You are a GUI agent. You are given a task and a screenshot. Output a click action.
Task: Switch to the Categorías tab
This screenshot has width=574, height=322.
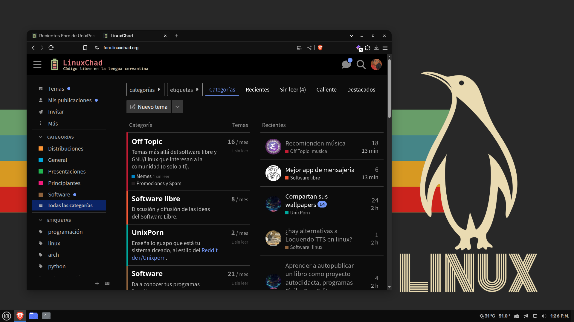click(x=222, y=89)
